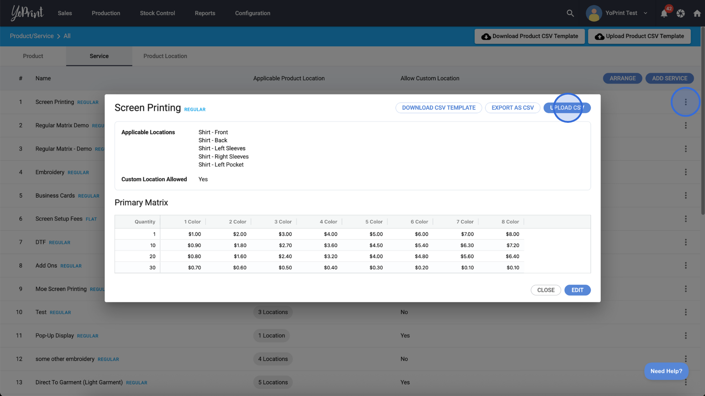Viewport: 705px width, 396px height.
Task: Click the 1 Location chip for Pop-Up Display
Action: 271,335
